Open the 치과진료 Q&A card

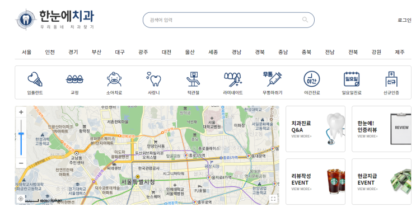click(315, 129)
